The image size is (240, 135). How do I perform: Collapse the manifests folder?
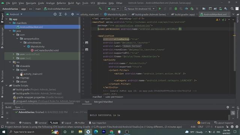[x=10, y=23]
